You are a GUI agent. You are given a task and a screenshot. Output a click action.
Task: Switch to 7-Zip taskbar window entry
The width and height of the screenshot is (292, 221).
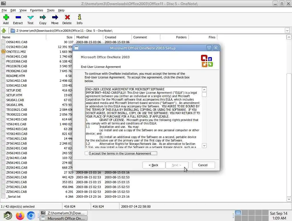(63, 213)
